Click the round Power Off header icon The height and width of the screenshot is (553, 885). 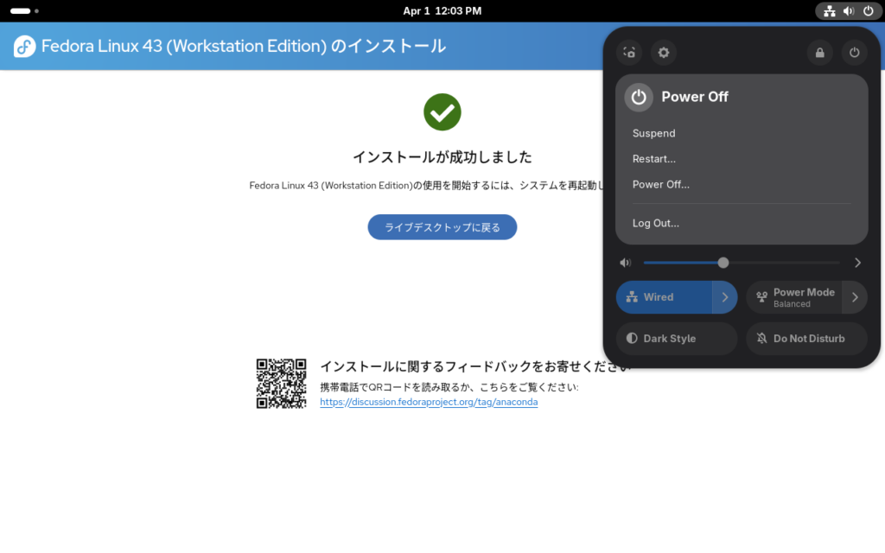pyautogui.click(x=639, y=97)
